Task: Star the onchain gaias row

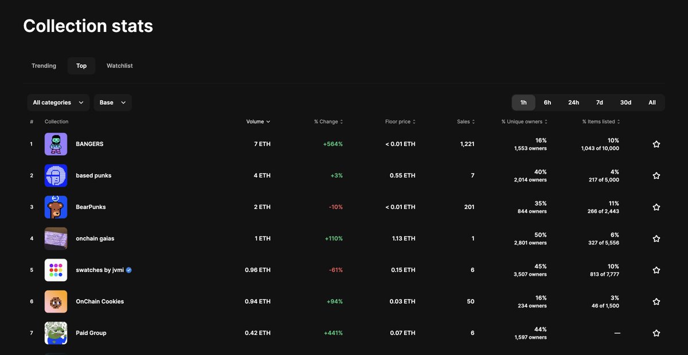Action: click(x=656, y=239)
